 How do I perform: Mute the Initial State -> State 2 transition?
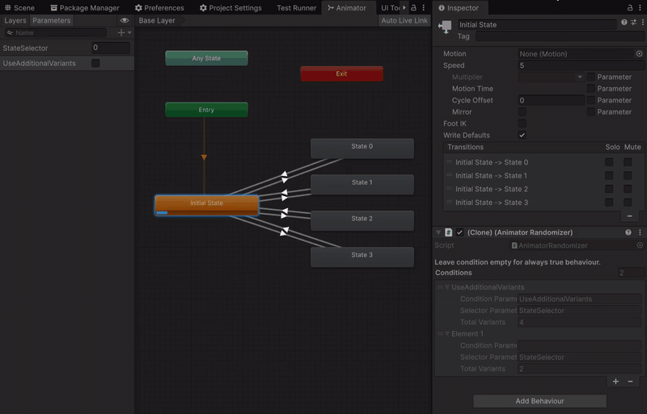[x=628, y=189]
